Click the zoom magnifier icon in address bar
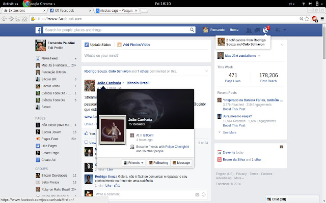Viewport: 326px width, 203px height. (301, 19)
